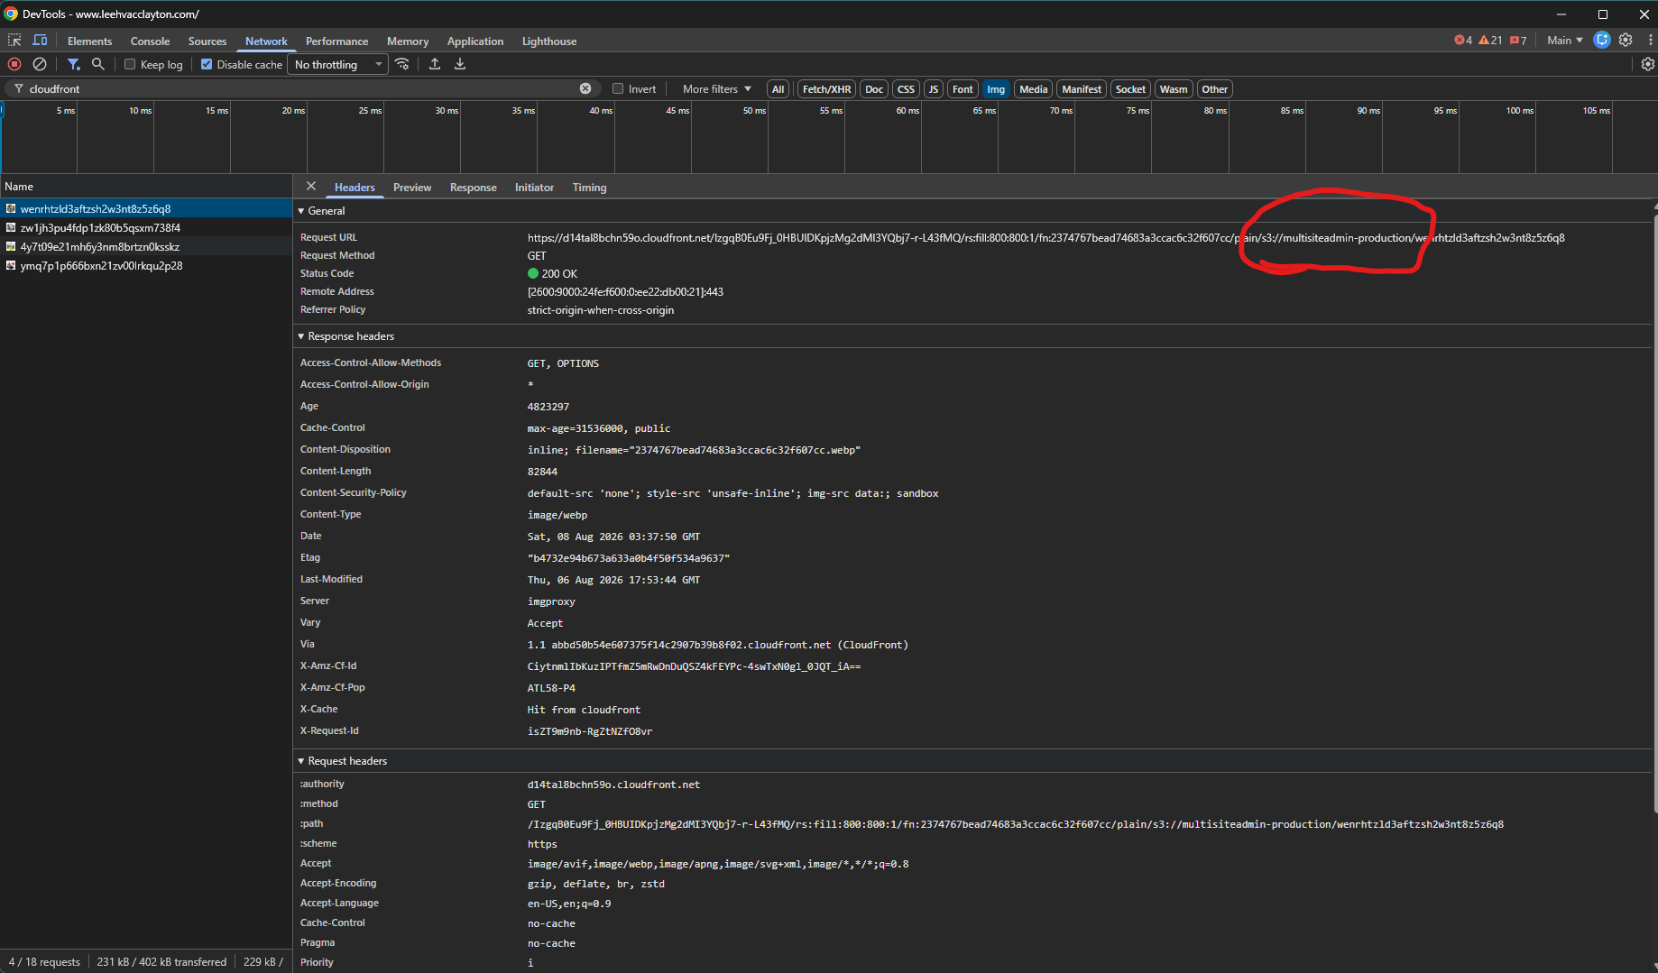Open the Preview tab
The image size is (1658, 973).
(412, 187)
